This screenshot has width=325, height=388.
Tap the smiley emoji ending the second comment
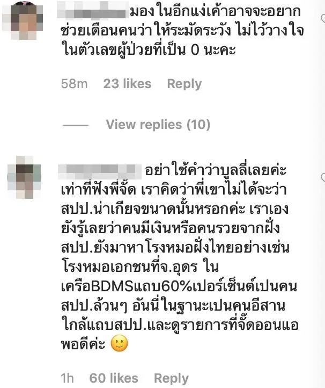[119, 343]
